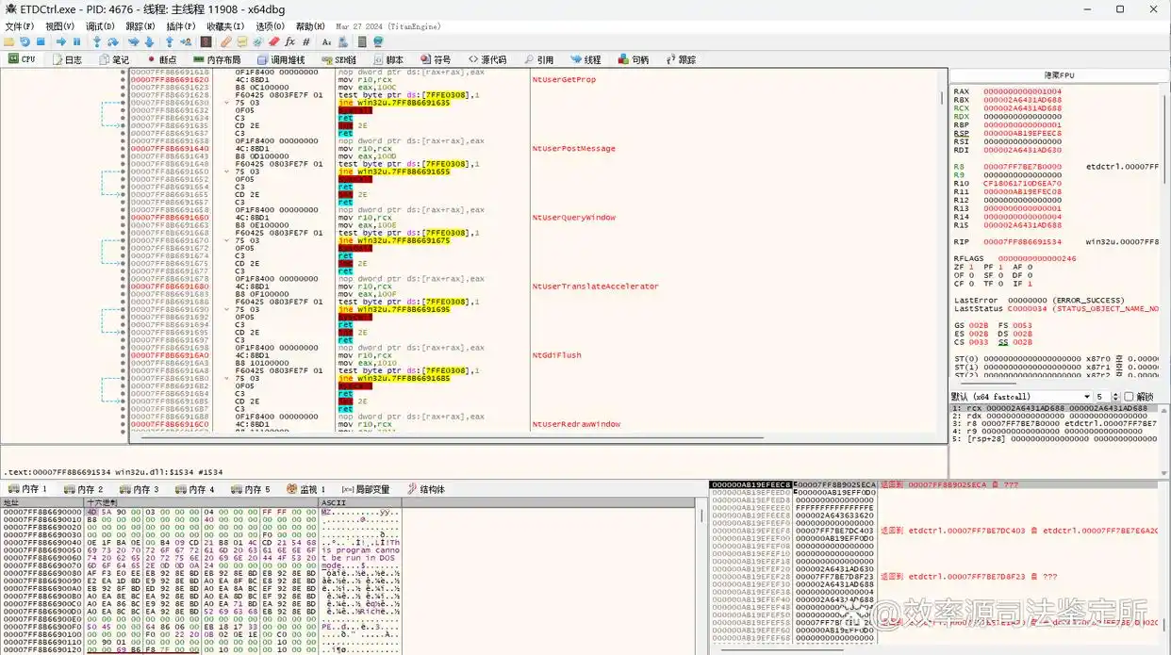Switch to the 断点 tab
This screenshot has height=655, width=1171.
click(161, 59)
